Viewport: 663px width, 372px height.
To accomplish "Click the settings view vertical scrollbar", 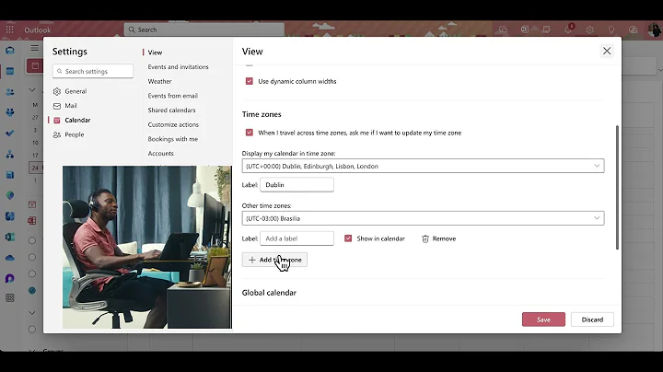I will tap(617, 187).
